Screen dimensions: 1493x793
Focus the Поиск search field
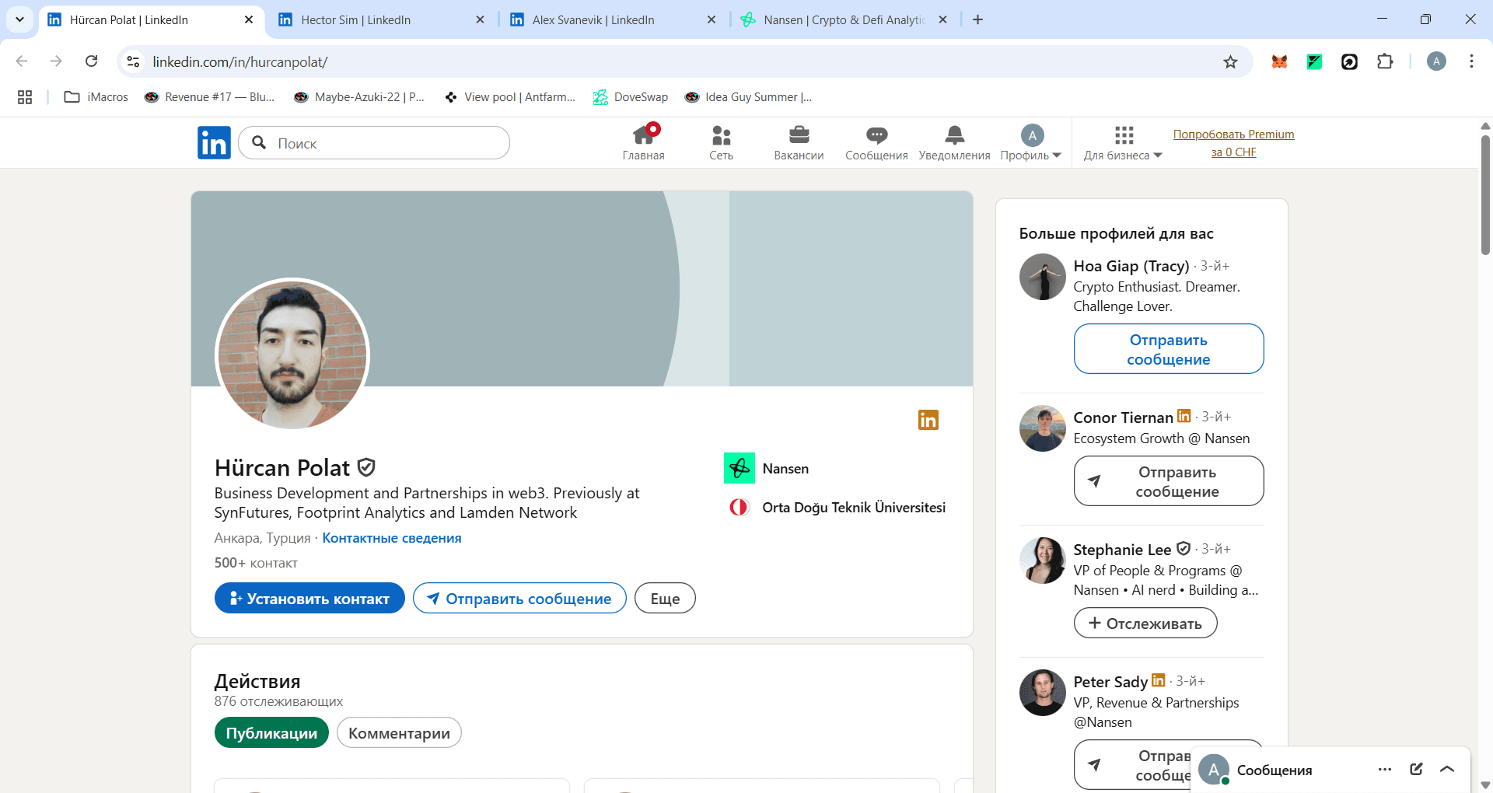click(x=374, y=143)
